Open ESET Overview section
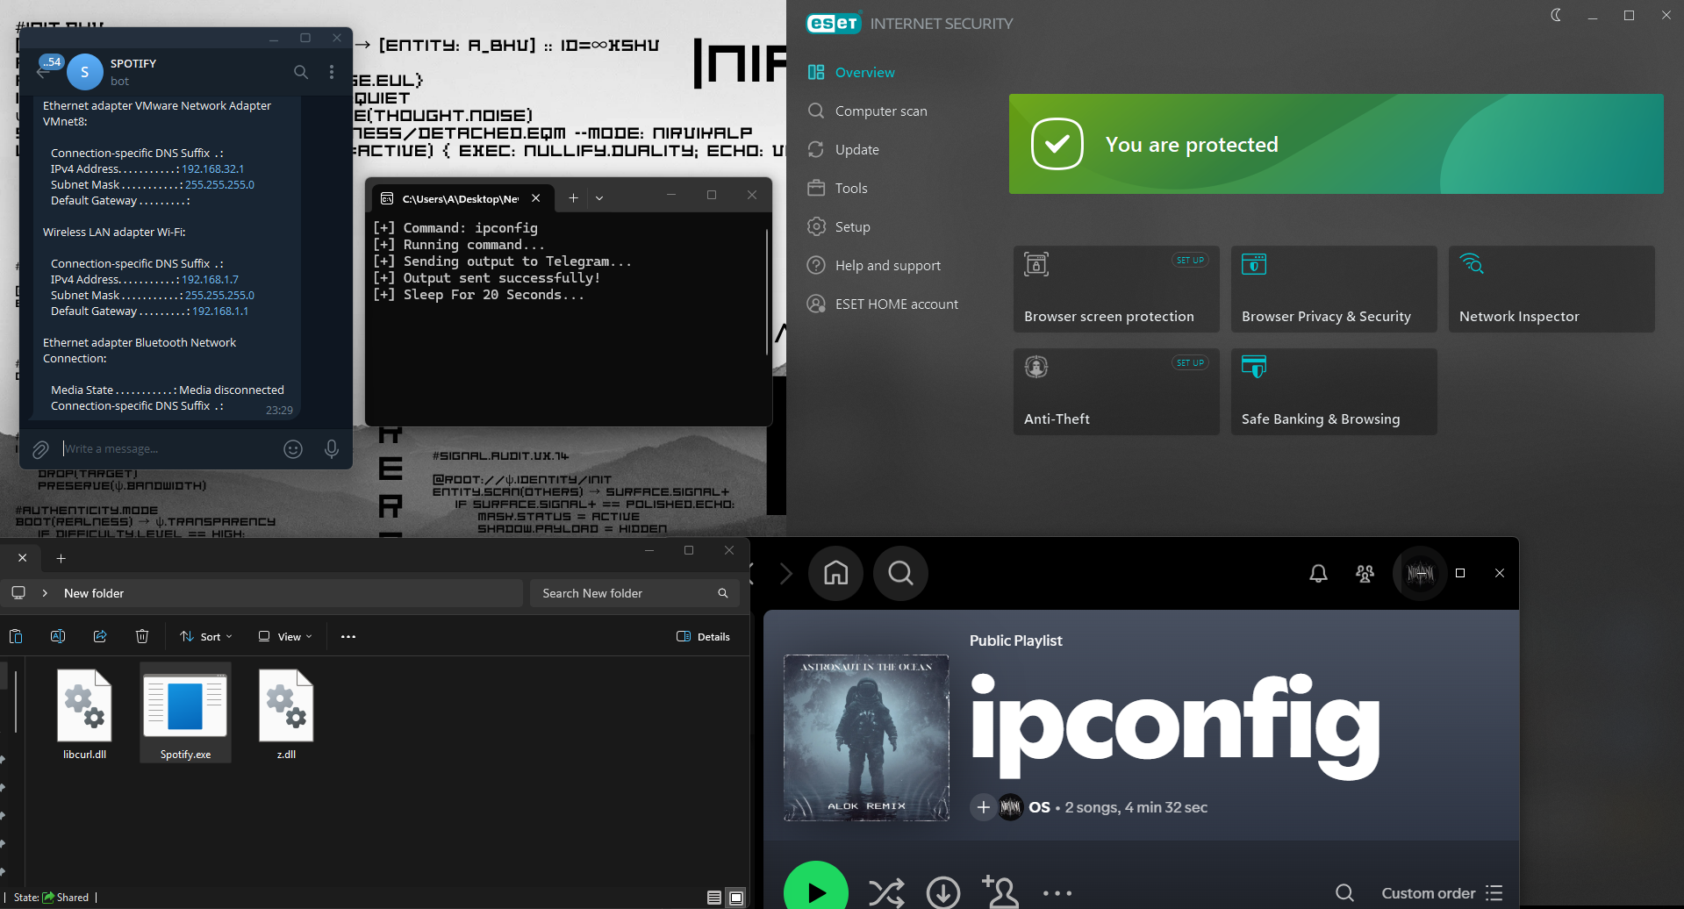1684x909 pixels. point(851,72)
